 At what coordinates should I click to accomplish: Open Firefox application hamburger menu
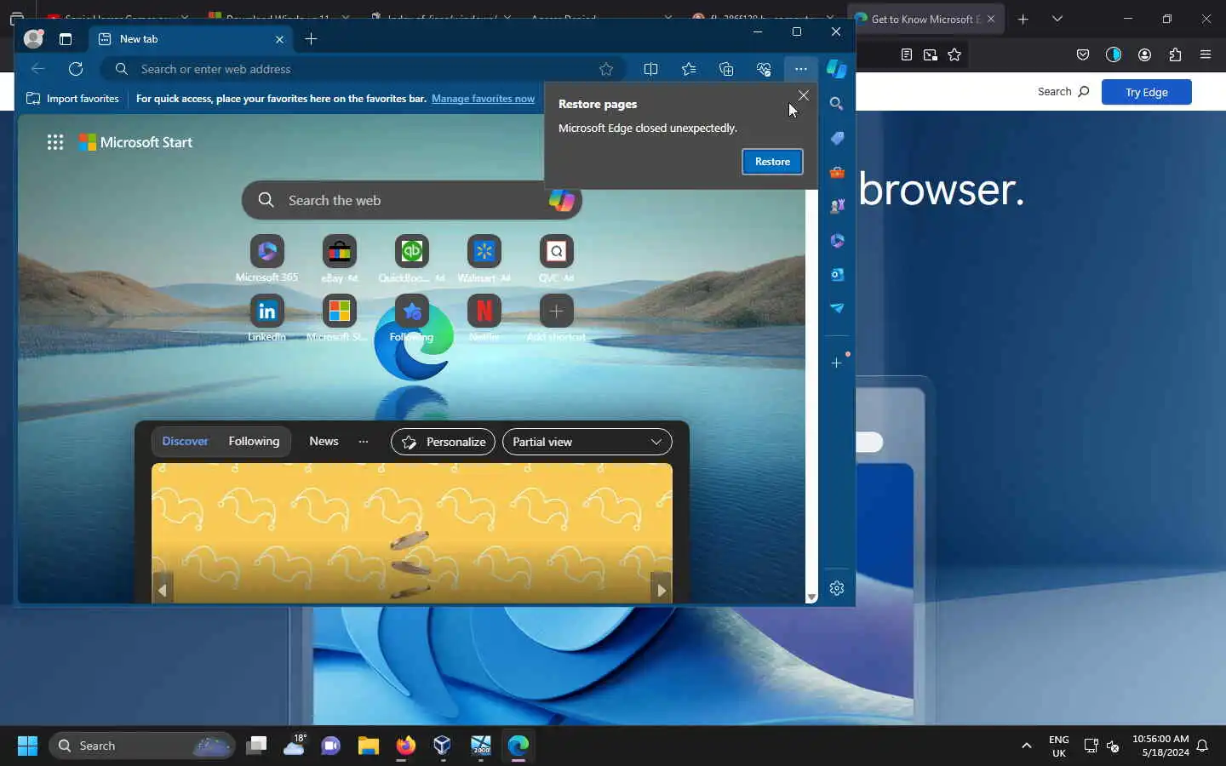click(x=1206, y=54)
